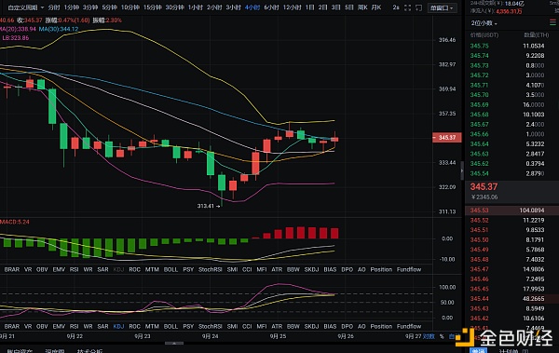559x353 pixels.
Task: Select MFI in bottom indicator row
Action: point(262,326)
